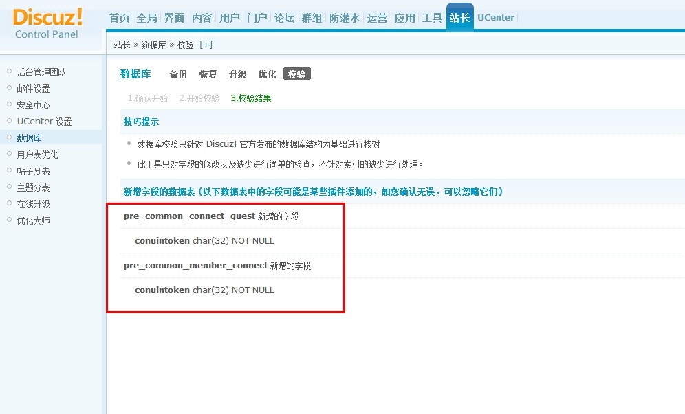
Task: Switch to the 备份 database tab
Action: click(x=178, y=74)
